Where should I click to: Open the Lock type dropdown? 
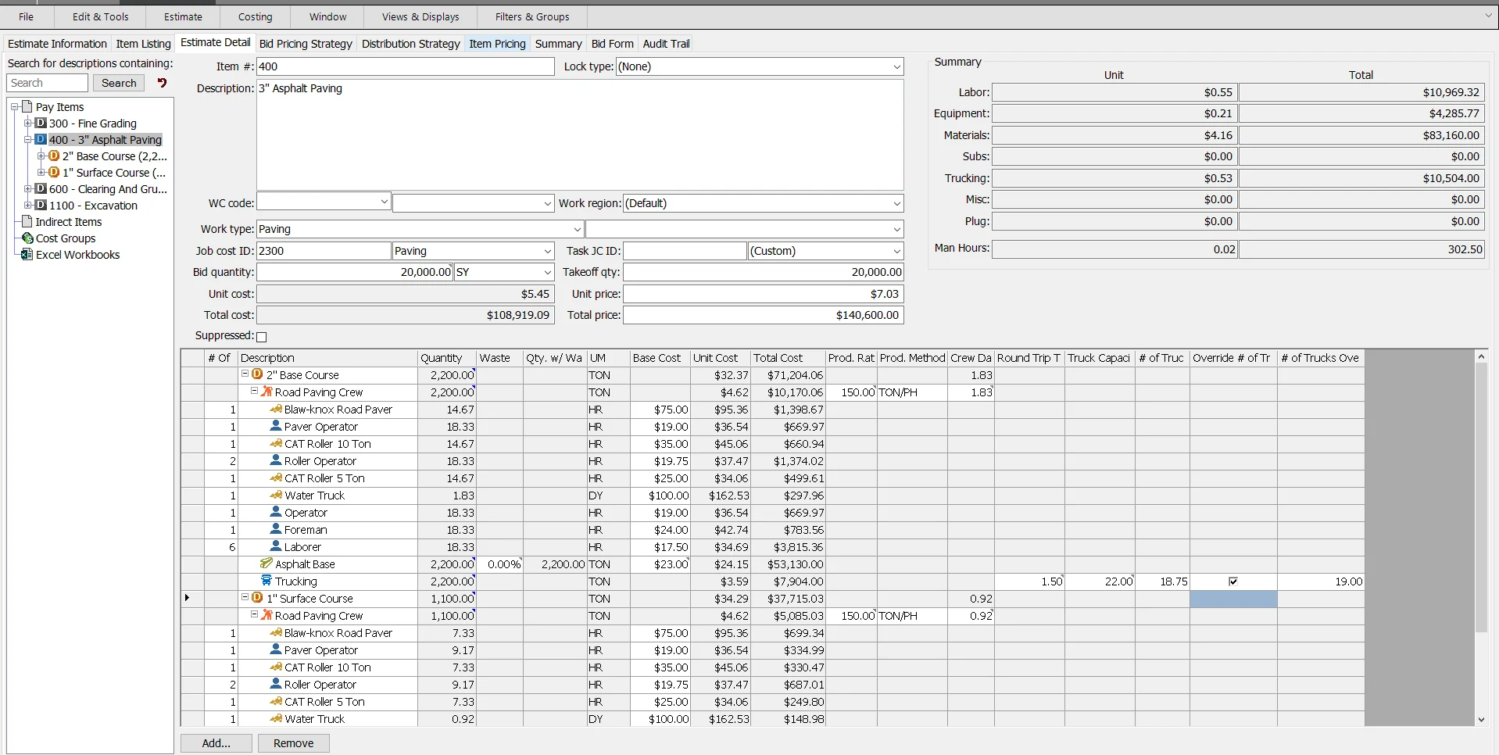(896, 67)
